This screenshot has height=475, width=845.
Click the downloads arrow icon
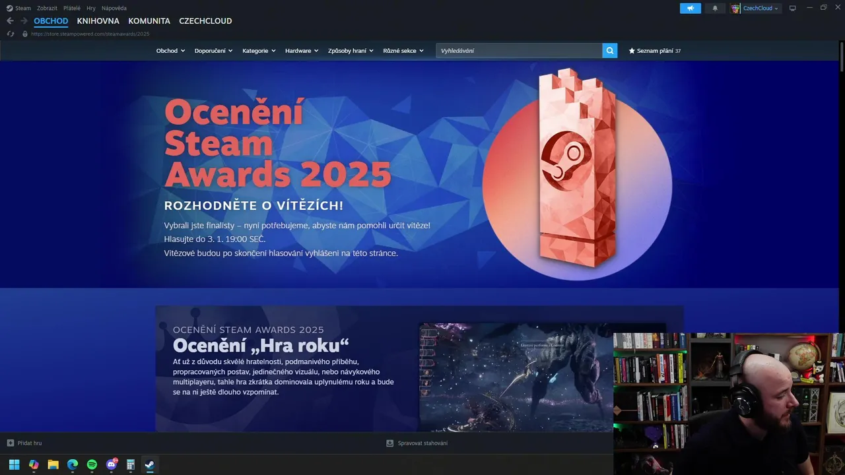coord(389,443)
